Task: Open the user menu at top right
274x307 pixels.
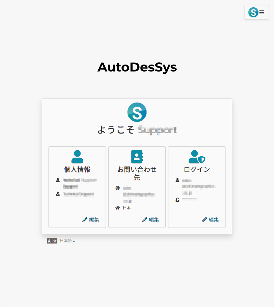Action: [x=256, y=12]
